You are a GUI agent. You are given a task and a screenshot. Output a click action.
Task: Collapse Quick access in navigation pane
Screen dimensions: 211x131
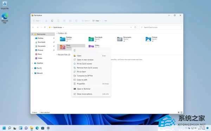pos(32,34)
